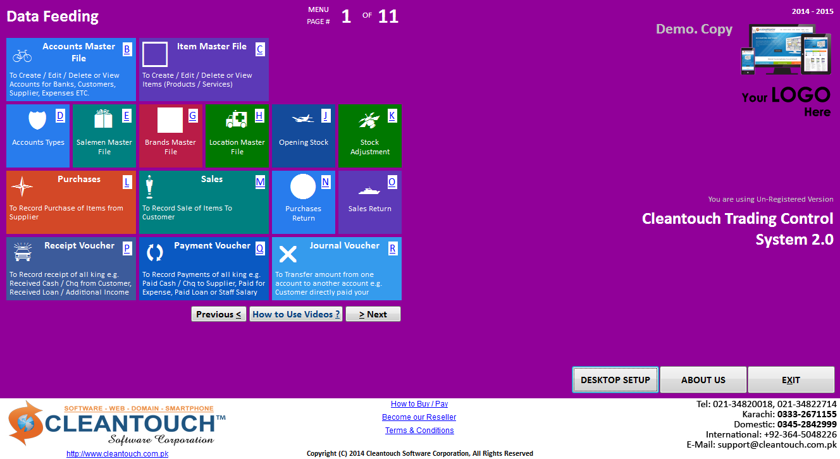Click shortcut letter P on Receipt Voucher
Image resolution: width=840 pixels, height=459 pixels.
(x=127, y=248)
